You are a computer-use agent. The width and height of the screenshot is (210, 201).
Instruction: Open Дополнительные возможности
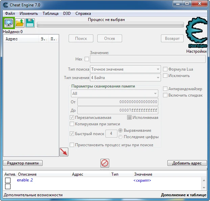click(x=33, y=195)
